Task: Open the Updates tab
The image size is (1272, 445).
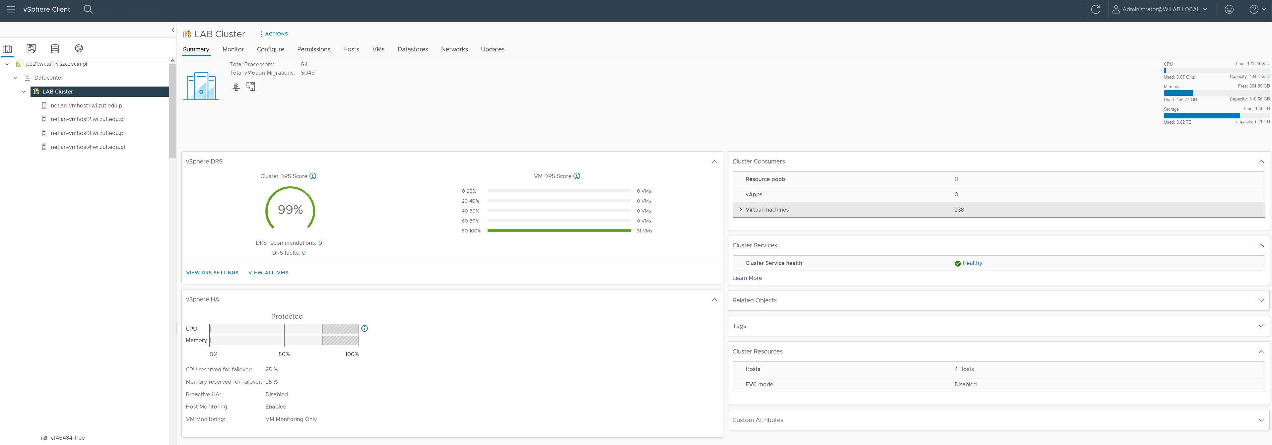Action: pyautogui.click(x=492, y=49)
